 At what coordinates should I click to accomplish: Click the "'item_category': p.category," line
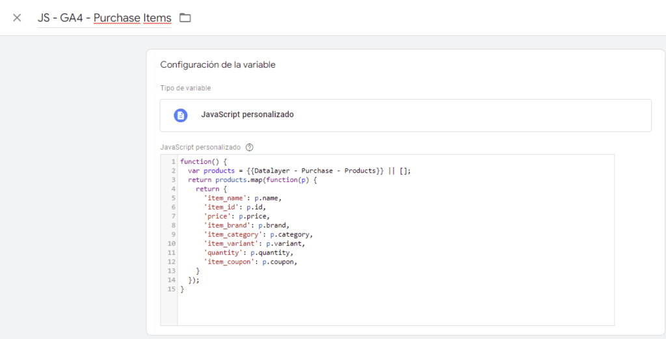258,234
